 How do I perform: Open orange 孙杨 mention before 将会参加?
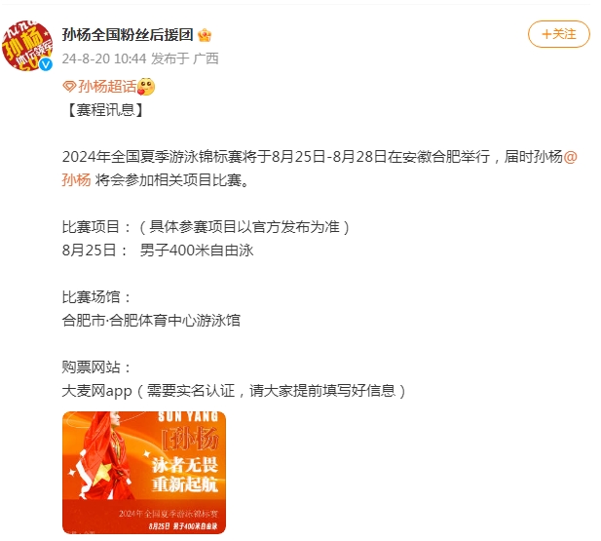[77, 180]
